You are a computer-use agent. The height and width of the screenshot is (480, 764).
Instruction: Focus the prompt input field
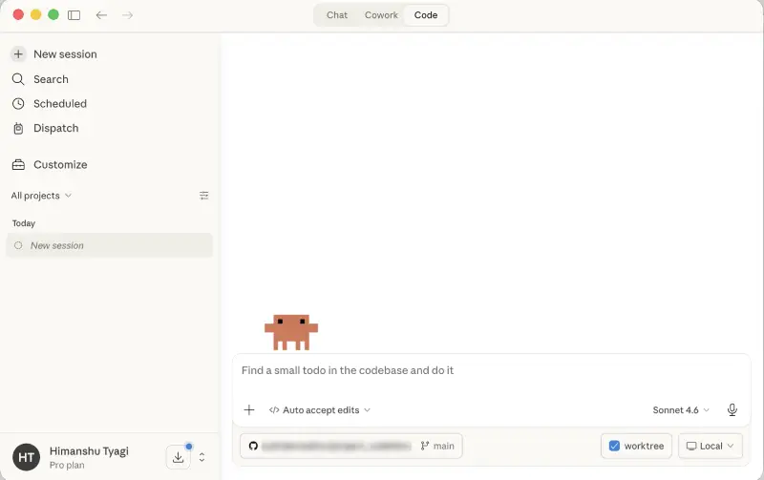491,370
